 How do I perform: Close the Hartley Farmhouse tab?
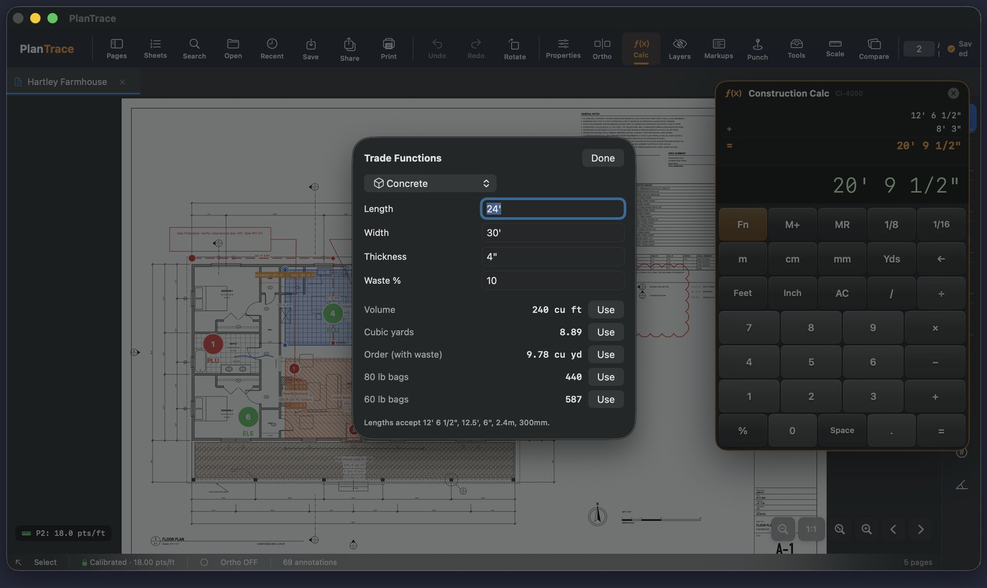122,82
